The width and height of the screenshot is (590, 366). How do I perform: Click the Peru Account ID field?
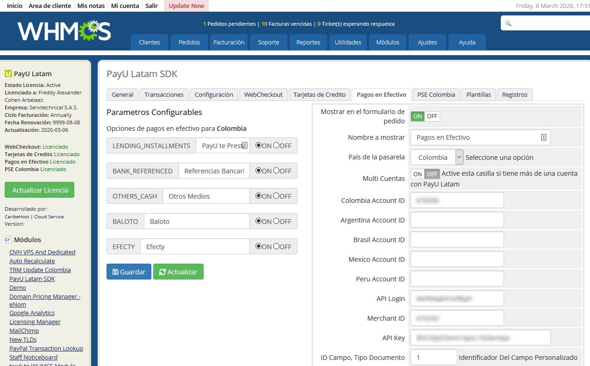point(457,279)
